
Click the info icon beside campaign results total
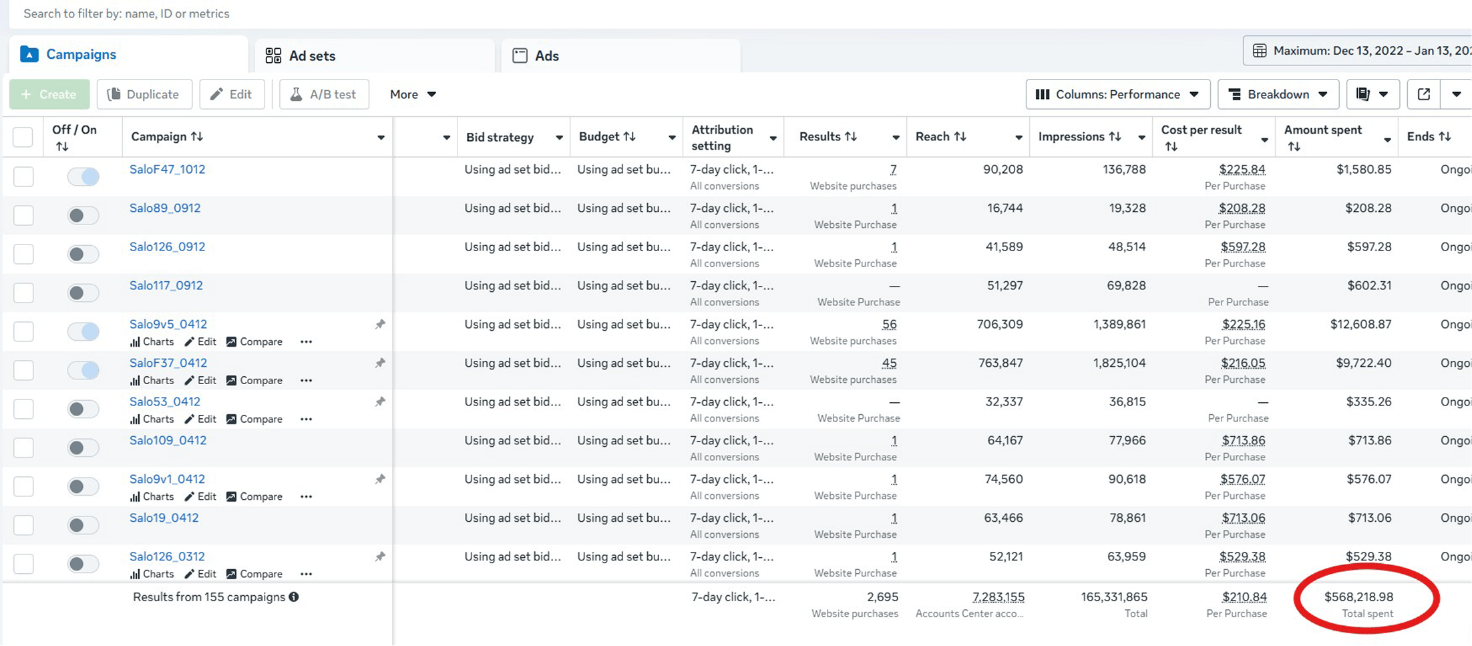[294, 597]
